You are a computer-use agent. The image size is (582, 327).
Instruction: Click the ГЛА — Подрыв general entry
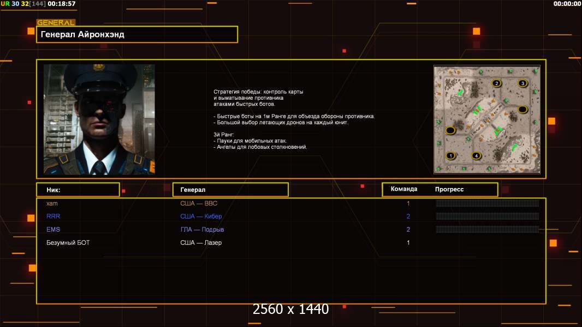coord(202,229)
